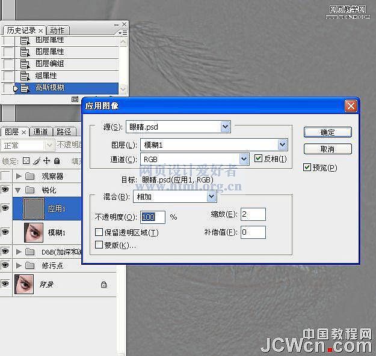Viewport: 376px width, 356px height.
Task: Click the folder icon of 观察器 group
Action: (30, 176)
